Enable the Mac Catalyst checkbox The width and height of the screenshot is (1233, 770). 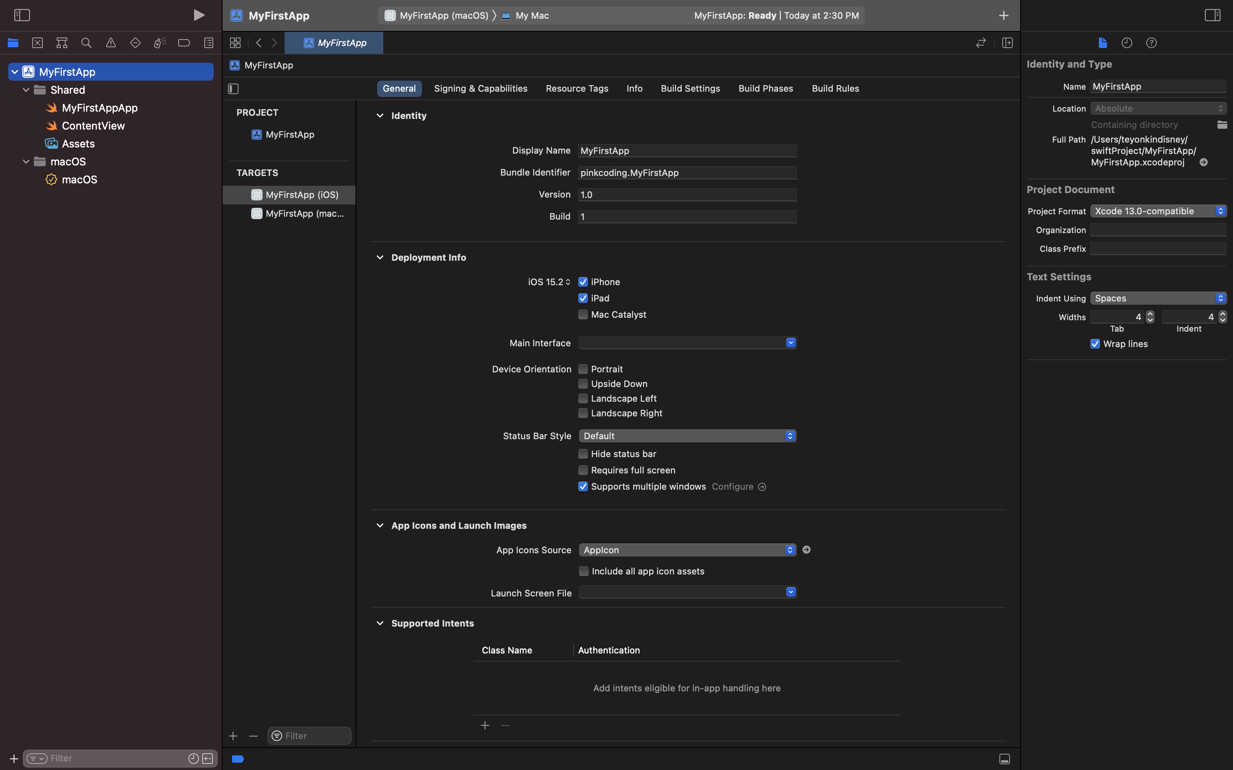click(x=583, y=314)
